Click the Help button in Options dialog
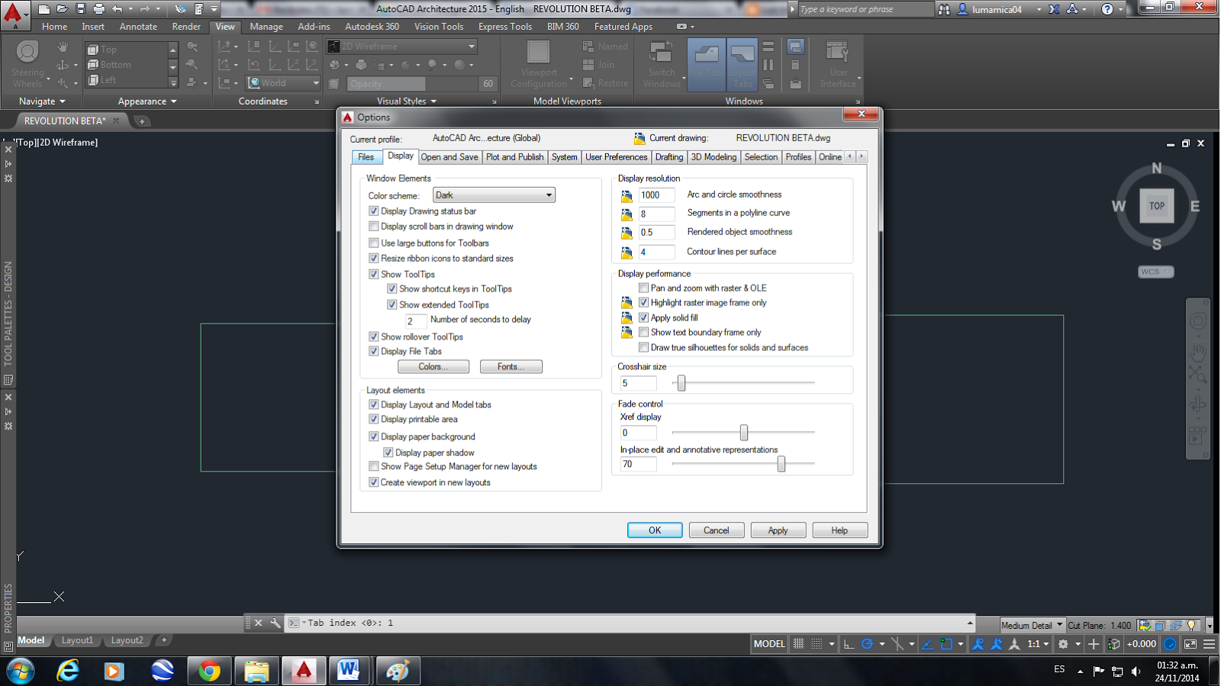The height and width of the screenshot is (686, 1221). [839, 530]
